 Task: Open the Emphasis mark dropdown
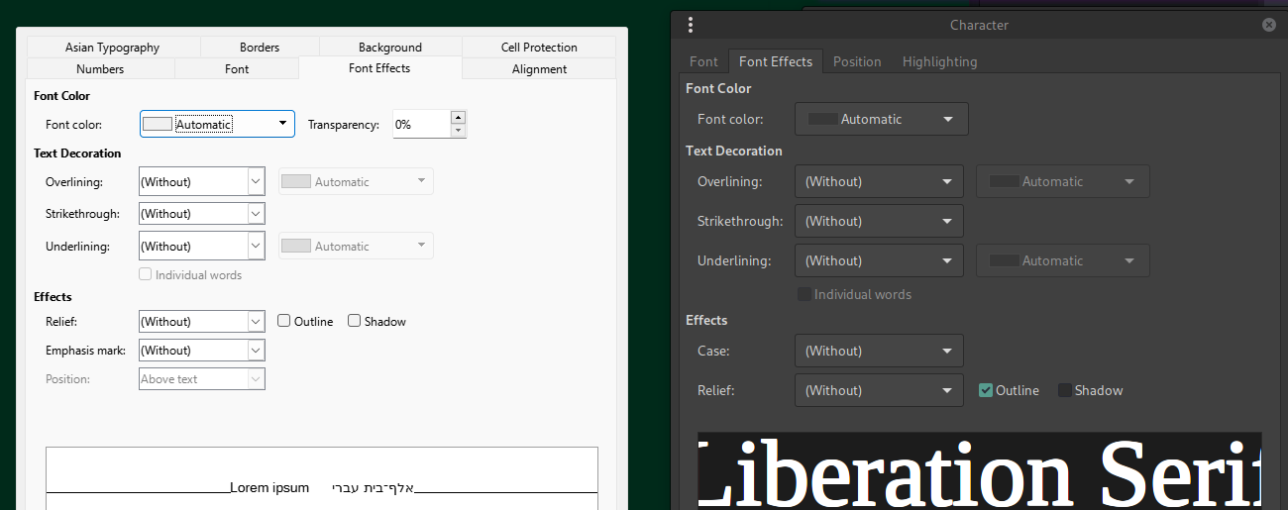202,351
